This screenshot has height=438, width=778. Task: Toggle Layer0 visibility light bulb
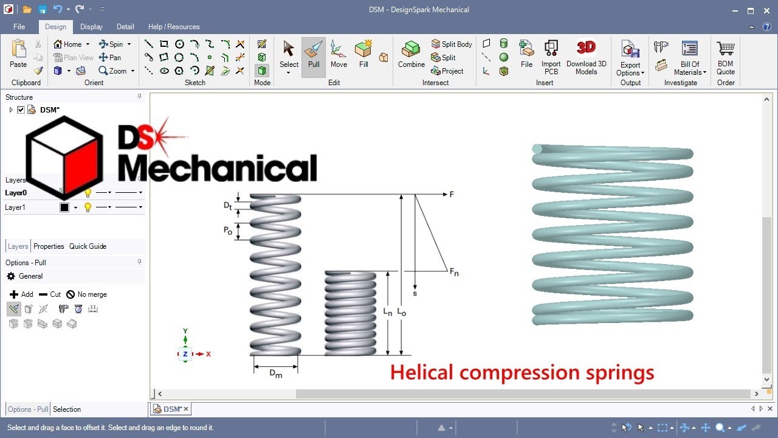[x=88, y=193]
